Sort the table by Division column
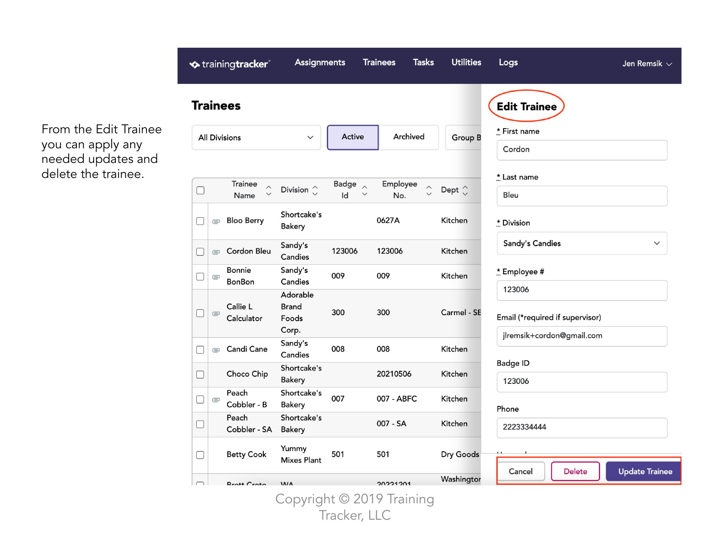This screenshot has width=710, height=533. [315, 190]
